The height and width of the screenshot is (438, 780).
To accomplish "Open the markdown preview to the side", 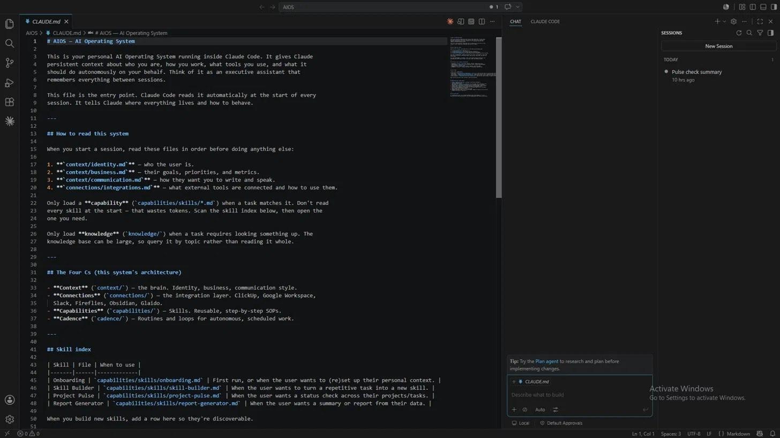I will coord(461,22).
